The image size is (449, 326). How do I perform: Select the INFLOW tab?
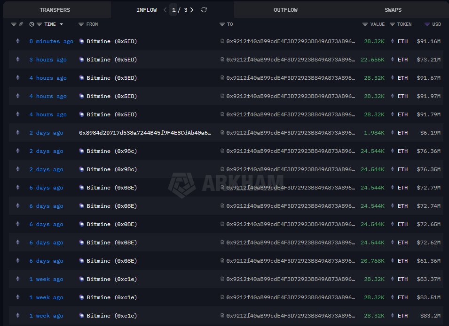pyautogui.click(x=146, y=10)
